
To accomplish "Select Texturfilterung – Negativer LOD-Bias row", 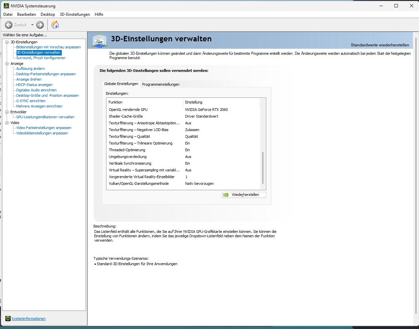I will point(183,130).
